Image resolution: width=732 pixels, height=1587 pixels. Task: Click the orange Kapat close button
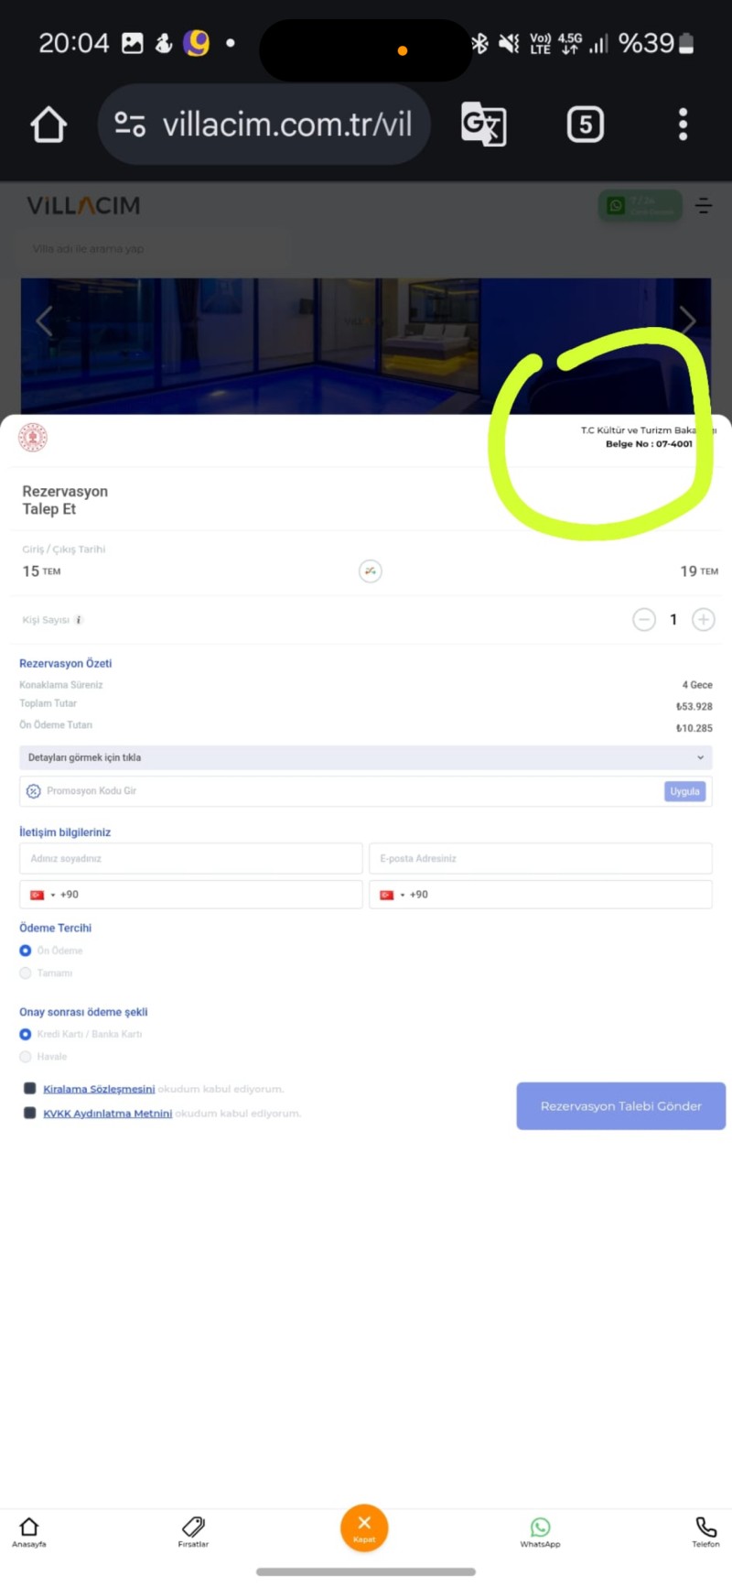tap(364, 1527)
